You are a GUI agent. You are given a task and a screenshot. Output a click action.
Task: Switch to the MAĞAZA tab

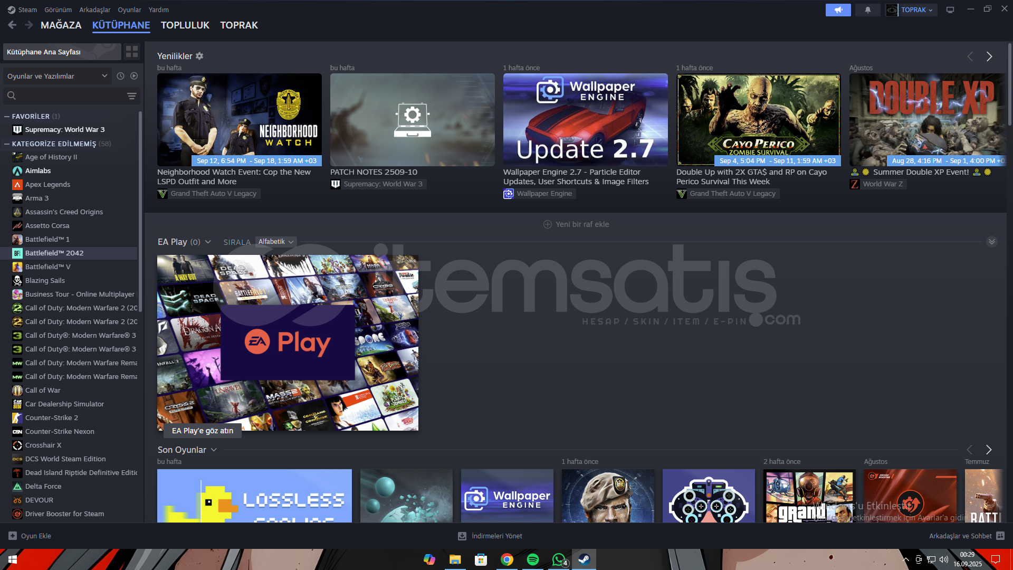pyautogui.click(x=61, y=25)
